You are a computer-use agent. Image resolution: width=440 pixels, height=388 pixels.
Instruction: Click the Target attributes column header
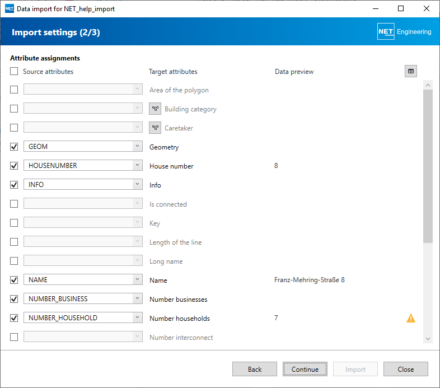173,72
